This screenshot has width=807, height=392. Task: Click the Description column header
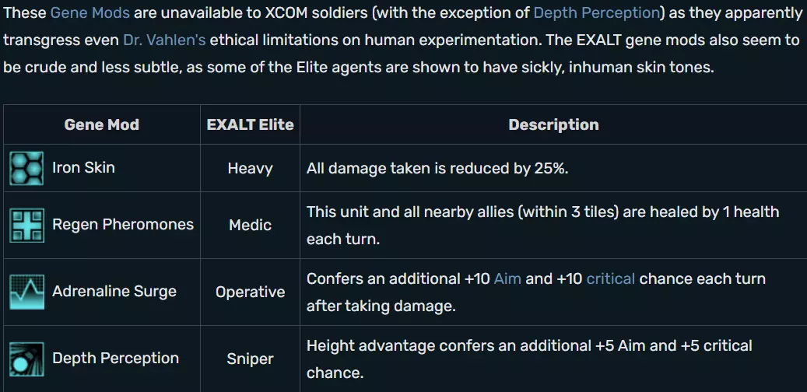(x=553, y=124)
